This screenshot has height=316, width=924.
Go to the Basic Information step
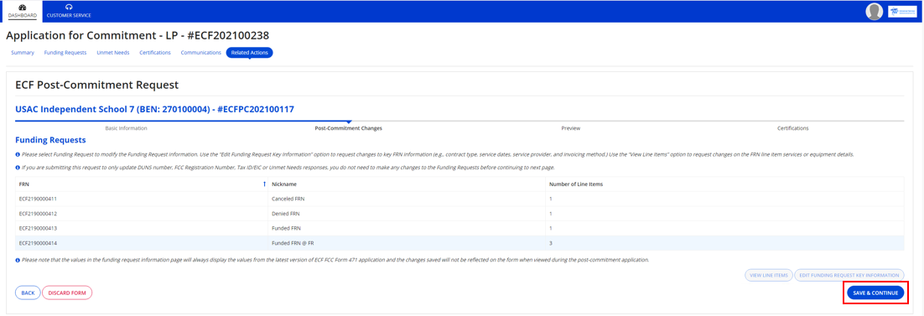pyautogui.click(x=126, y=128)
